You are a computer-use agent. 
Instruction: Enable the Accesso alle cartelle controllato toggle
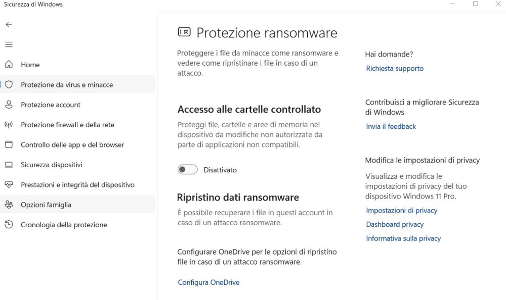(x=187, y=170)
